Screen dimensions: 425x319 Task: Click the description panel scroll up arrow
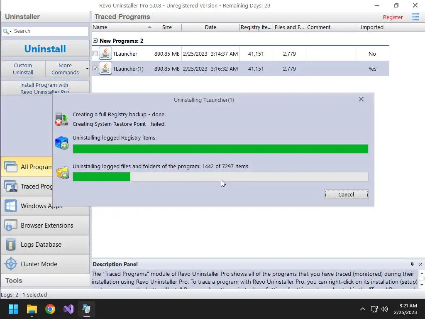pyautogui.click(x=422, y=273)
